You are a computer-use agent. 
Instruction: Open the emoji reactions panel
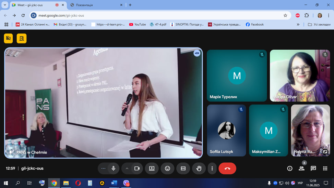pos(167,169)
